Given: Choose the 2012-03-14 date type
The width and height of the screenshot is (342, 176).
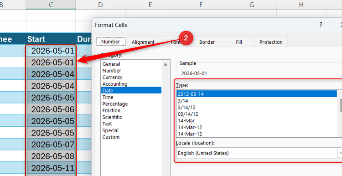Looking at the screenshot, I should [257, 94].
